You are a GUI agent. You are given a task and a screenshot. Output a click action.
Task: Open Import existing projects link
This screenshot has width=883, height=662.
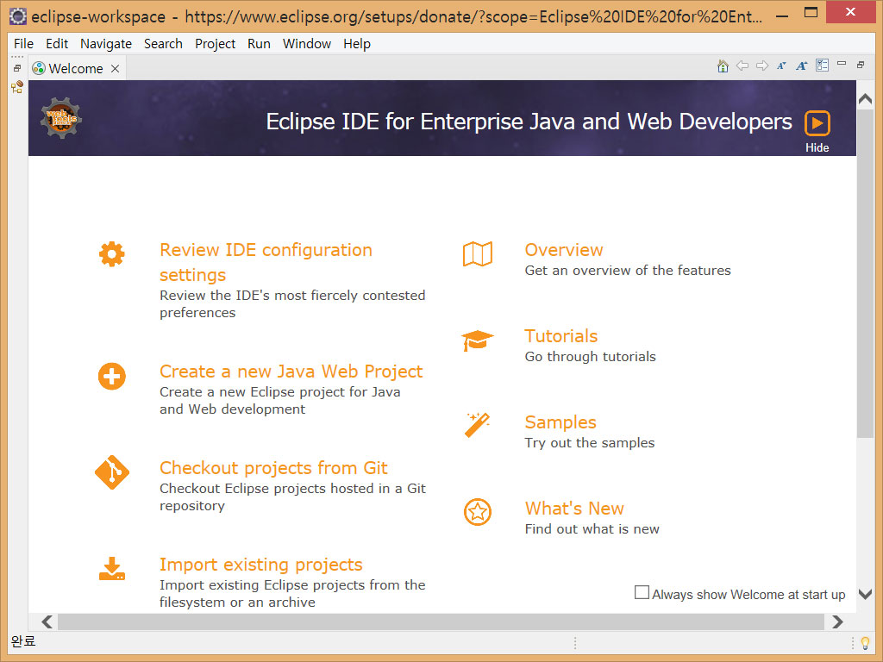pos(260,565)
